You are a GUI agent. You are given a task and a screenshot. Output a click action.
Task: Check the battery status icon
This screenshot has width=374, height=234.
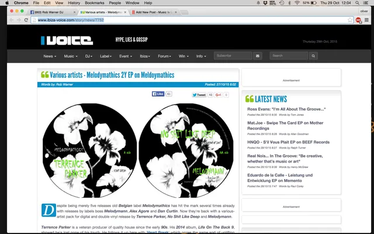(x=314, y=3)
